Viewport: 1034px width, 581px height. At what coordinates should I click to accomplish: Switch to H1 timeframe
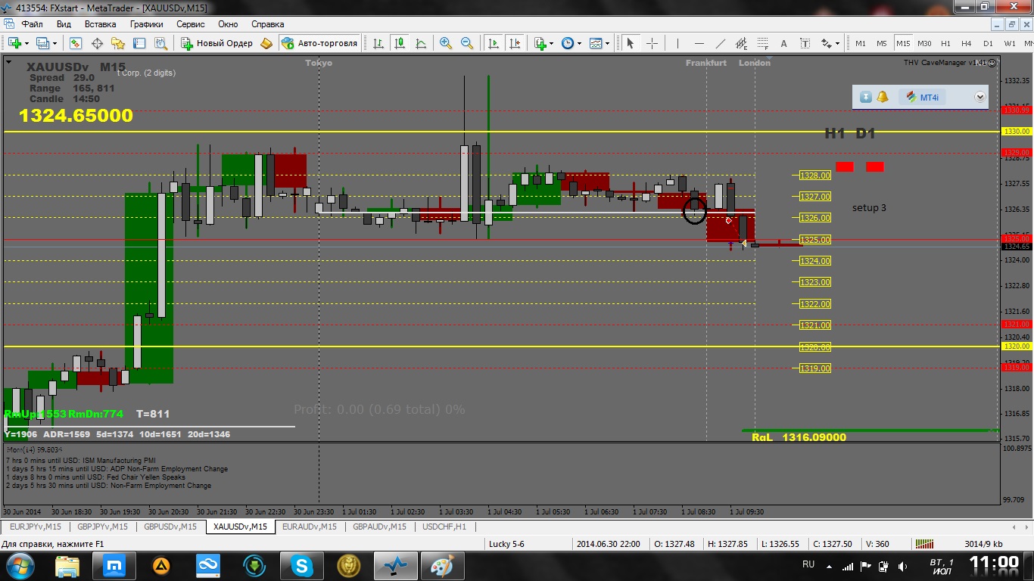click(x=945, y=43)
